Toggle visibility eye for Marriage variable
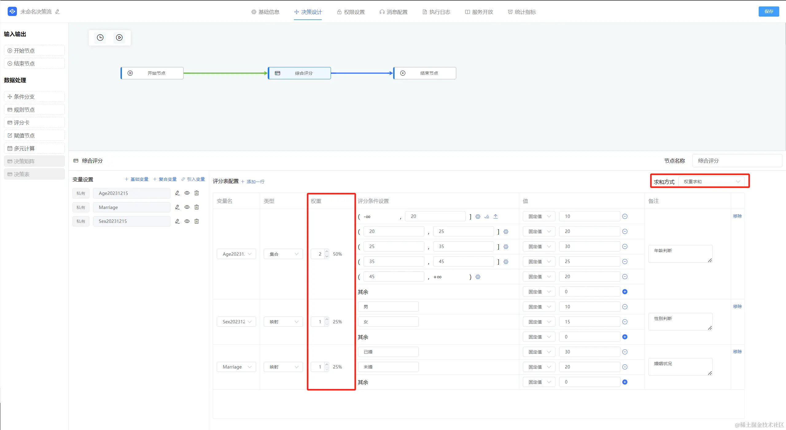This screenshot has width=786, height=430. [187, 207]
